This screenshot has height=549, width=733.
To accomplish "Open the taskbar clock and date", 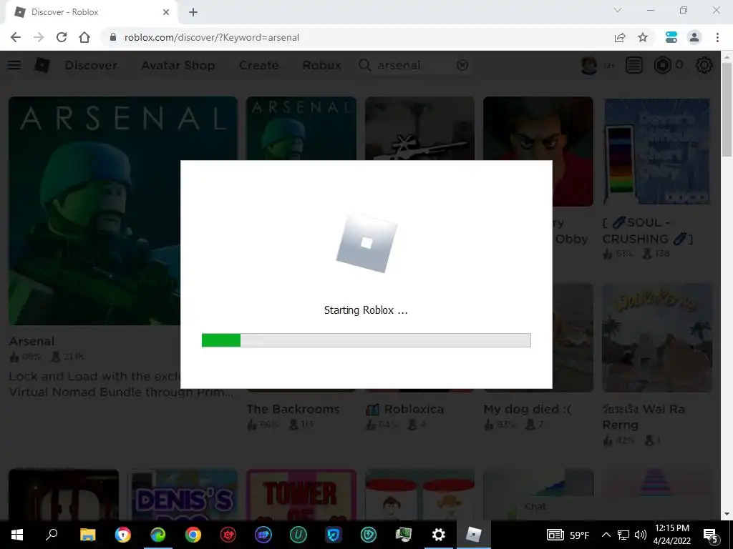I will (671, 535).
